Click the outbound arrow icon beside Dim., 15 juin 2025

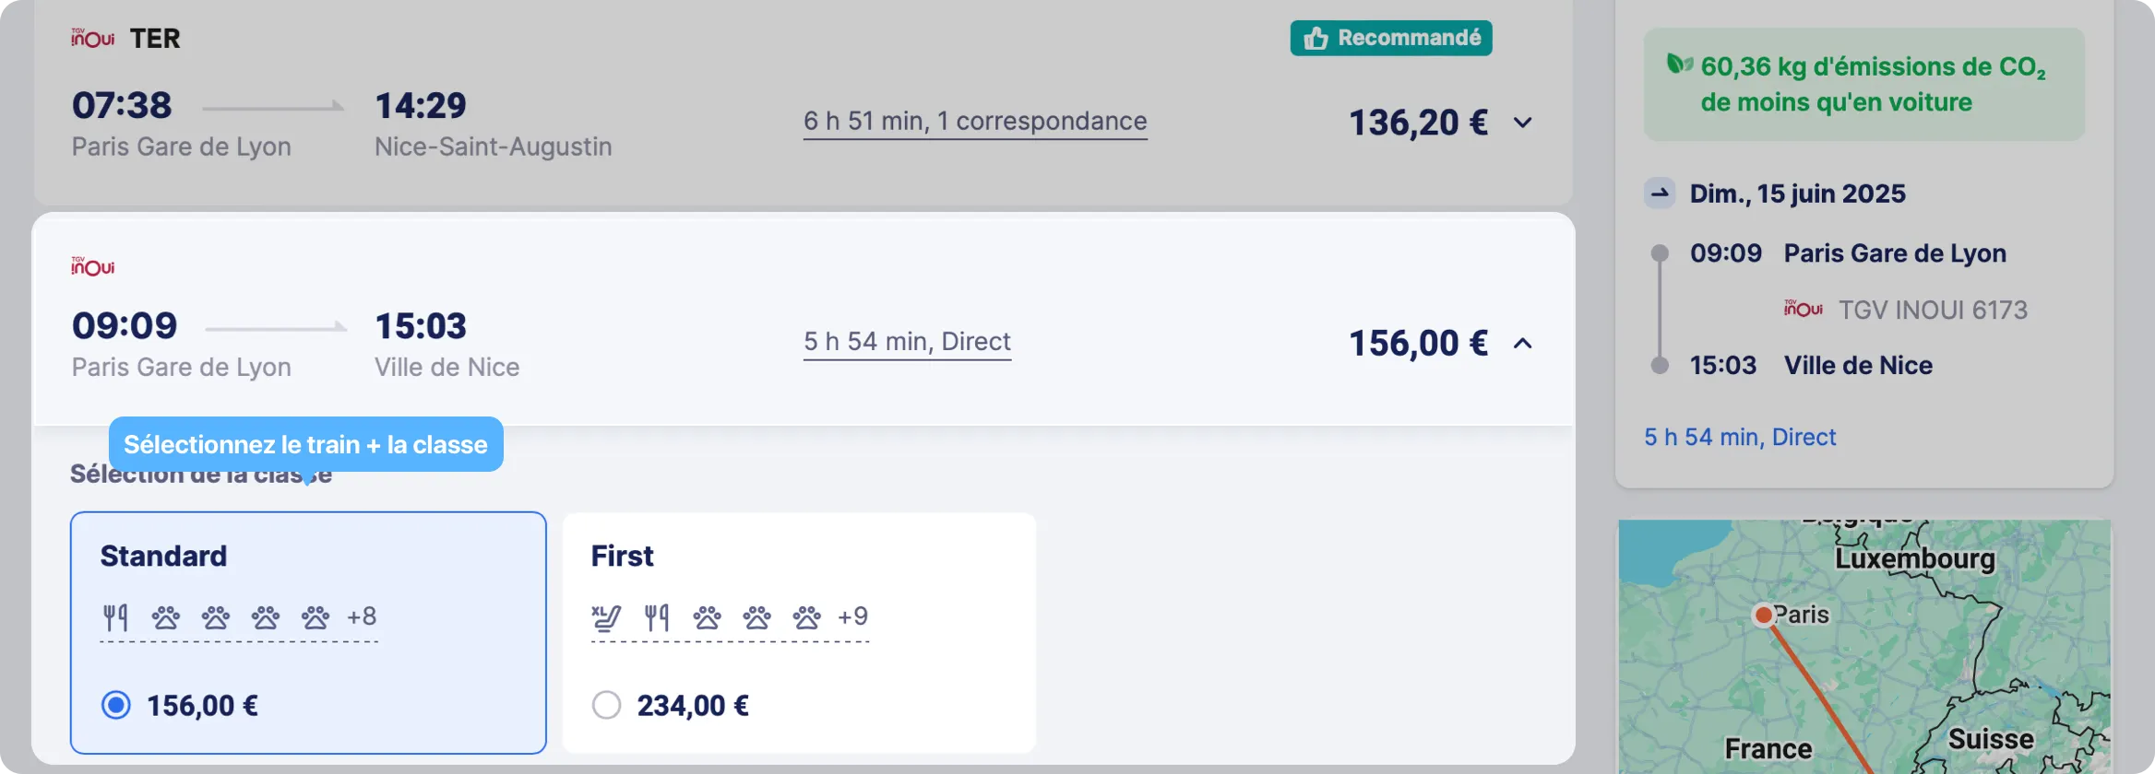1660,193
